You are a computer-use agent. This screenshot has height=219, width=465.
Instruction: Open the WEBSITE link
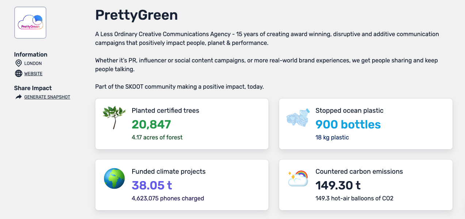click(x=33, y=74)
